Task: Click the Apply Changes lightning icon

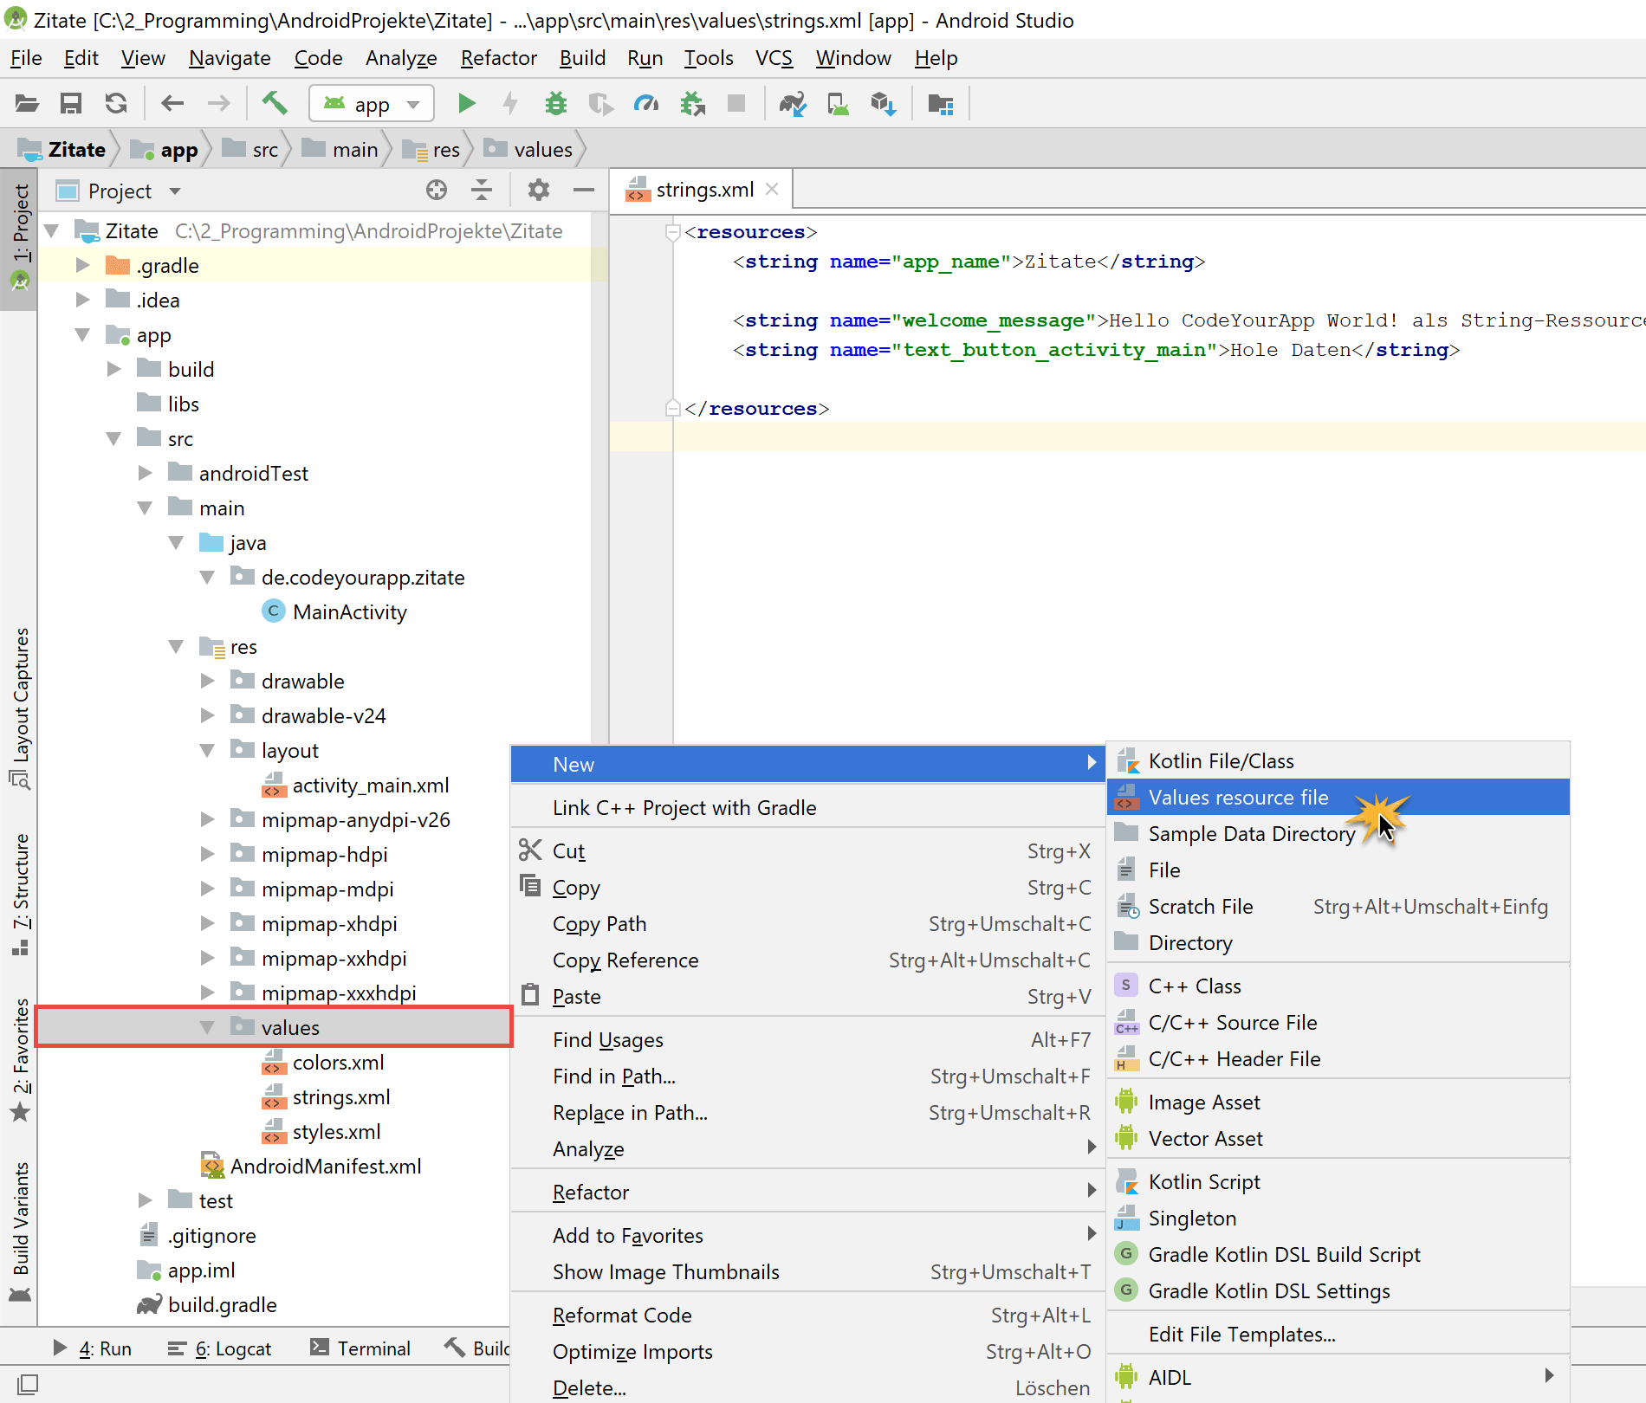Action: (511, 104)
